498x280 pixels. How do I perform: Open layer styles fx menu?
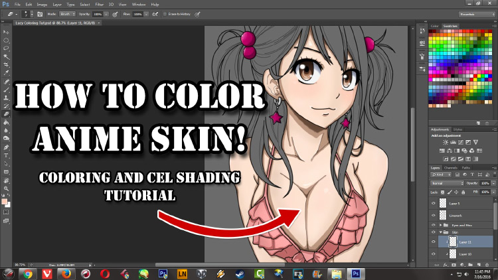446,265
